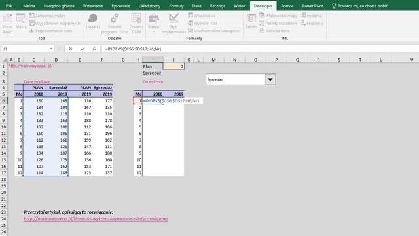
Task: Switch to the Dane tab
Action: tap(196, 6)
